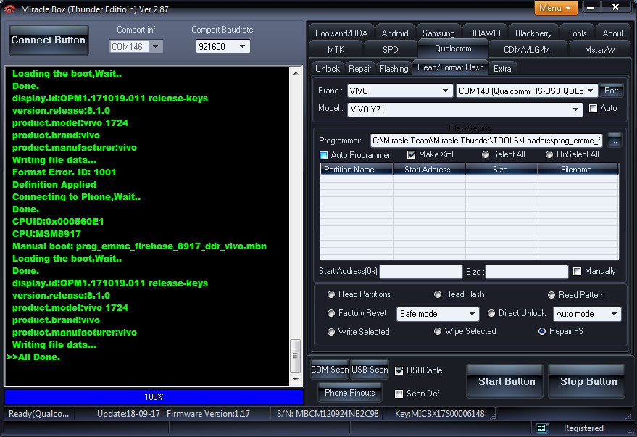The width and height of the screenshot is (637, 437).
Task: Click the Filename column header
Action: 578,170
